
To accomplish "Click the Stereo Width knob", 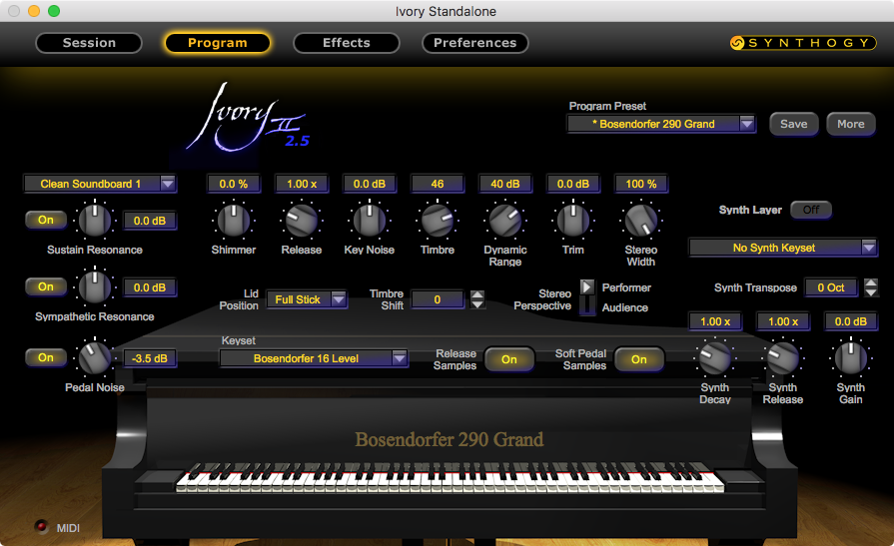I will point(641,220).
